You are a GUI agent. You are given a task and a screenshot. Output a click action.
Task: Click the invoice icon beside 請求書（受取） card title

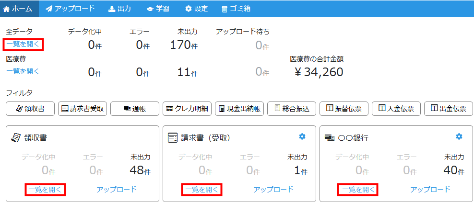(173, 138)
